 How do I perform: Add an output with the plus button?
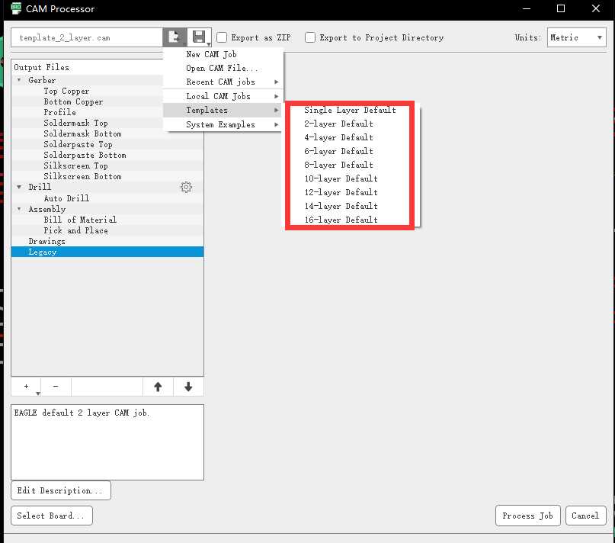26,387
